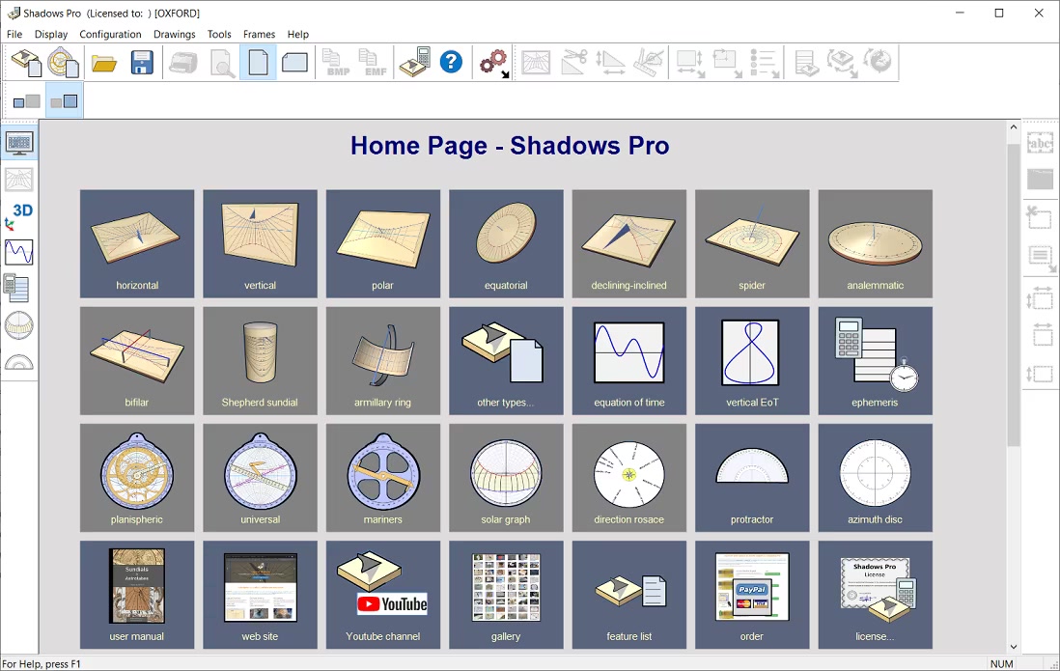Open the vertical sundial tile
Image resolution: width=1060 pixels, height=671 pixels.
pyautogui.click(x=260, y=243)
